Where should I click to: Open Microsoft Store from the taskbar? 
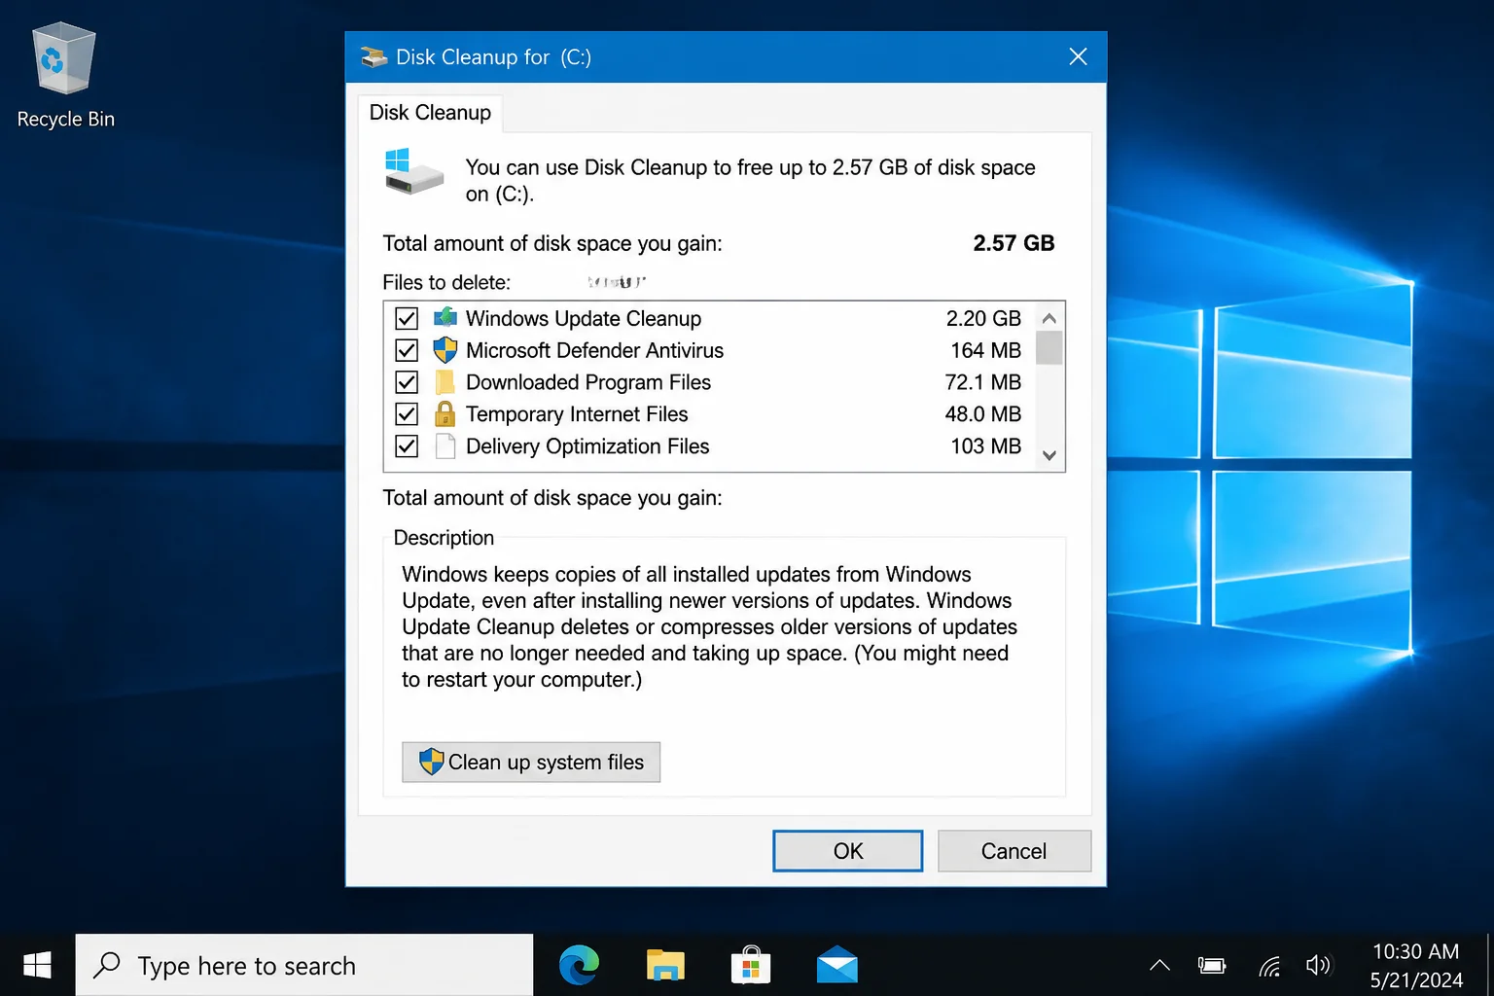pyautogui.click(x=751, y=965)
